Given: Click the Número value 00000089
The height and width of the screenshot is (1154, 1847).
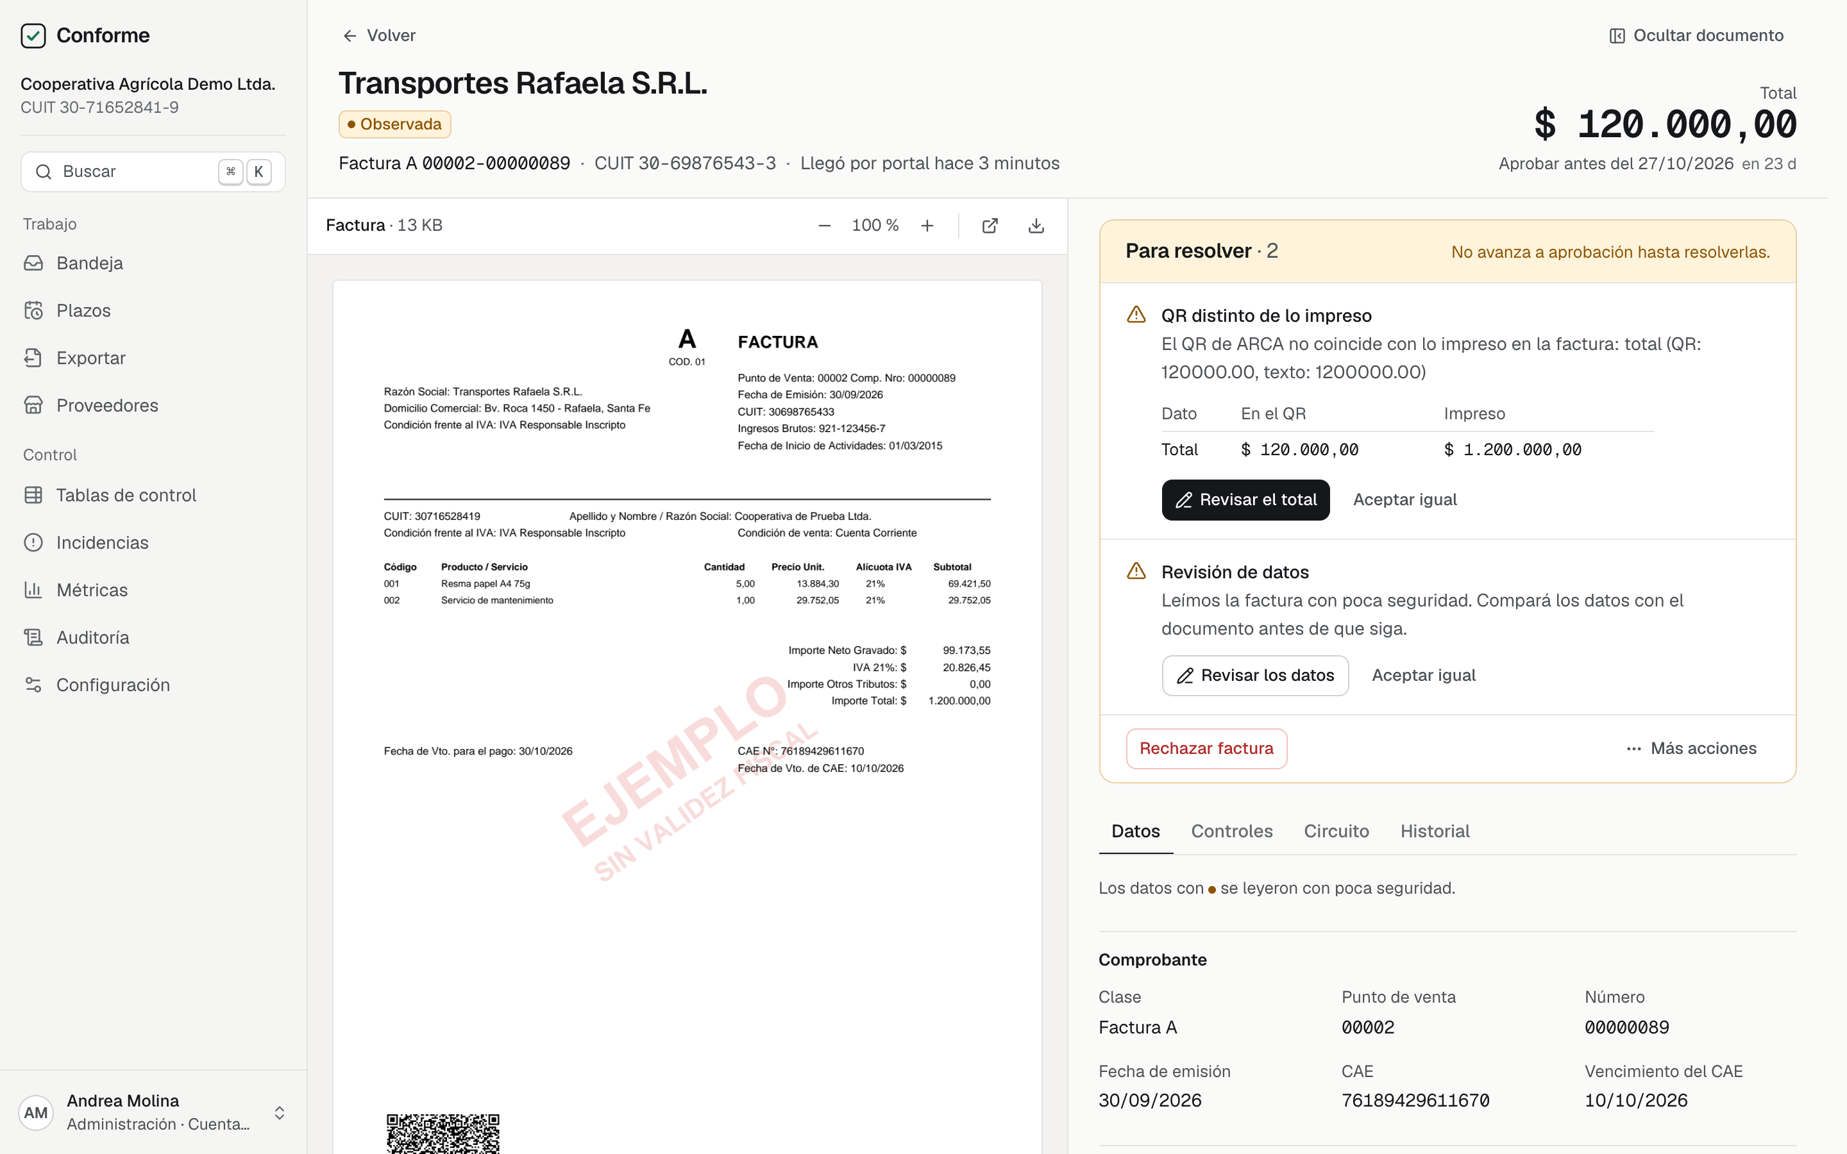Looking at the screenshot, I should point(1626,1027).
